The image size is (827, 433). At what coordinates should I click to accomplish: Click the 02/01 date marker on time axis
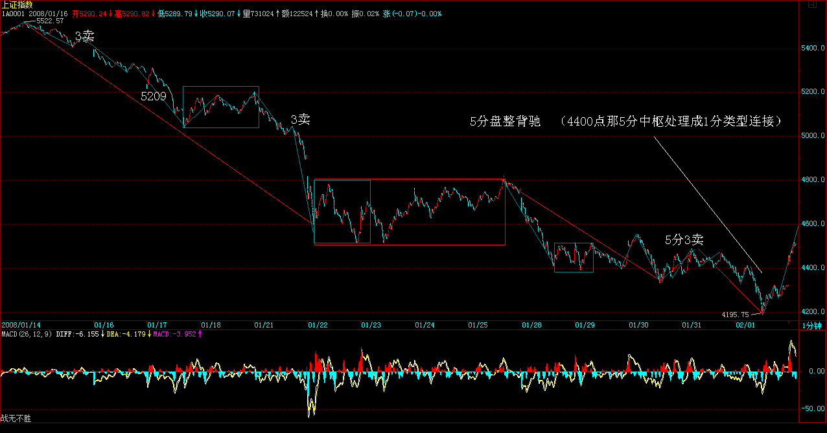point(745,324)
